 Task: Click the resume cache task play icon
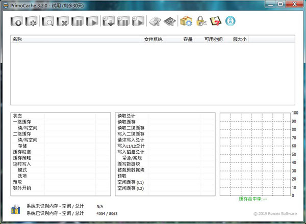pyautogui.click(x=92, y=21)
